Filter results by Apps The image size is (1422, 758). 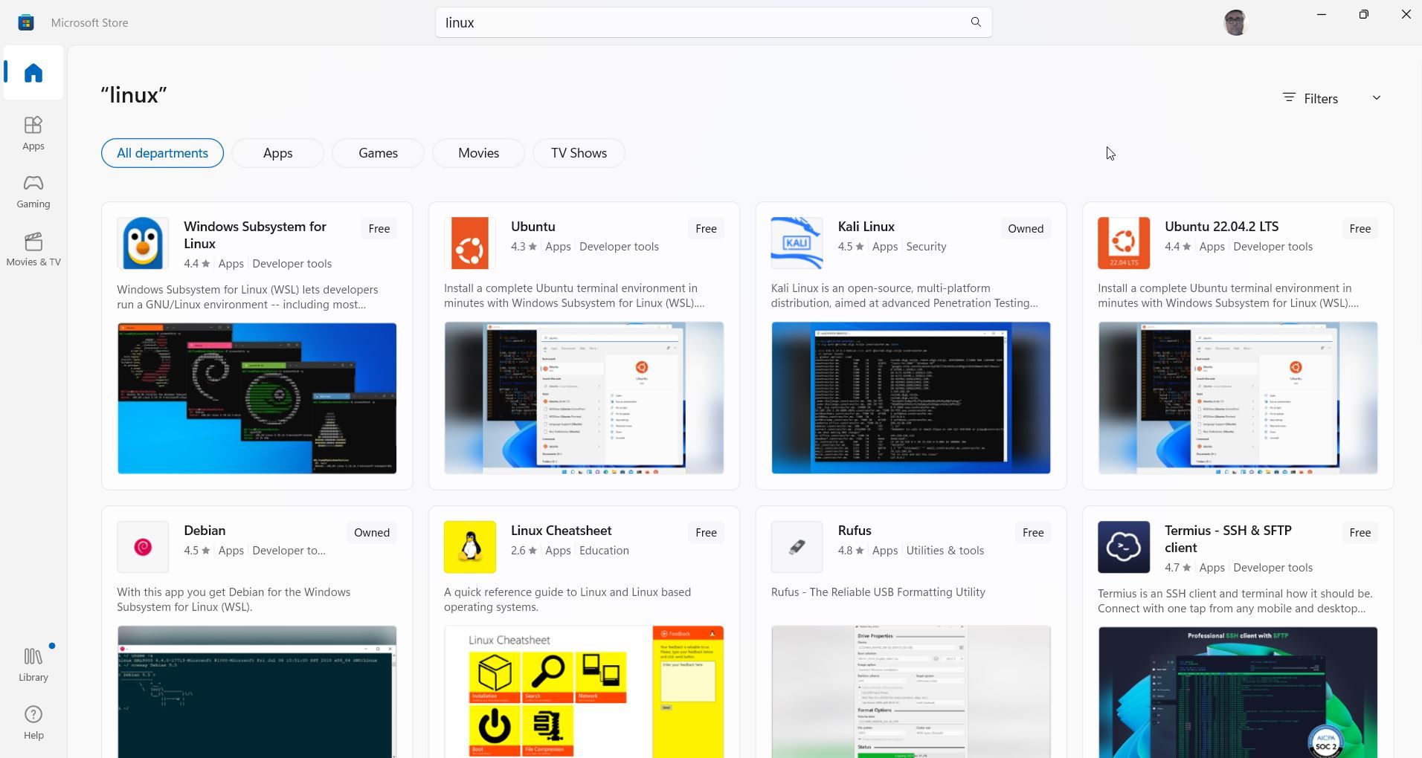click(277, 153)
